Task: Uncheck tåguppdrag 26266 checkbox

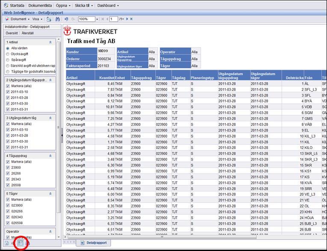Action: pos(8,173)
